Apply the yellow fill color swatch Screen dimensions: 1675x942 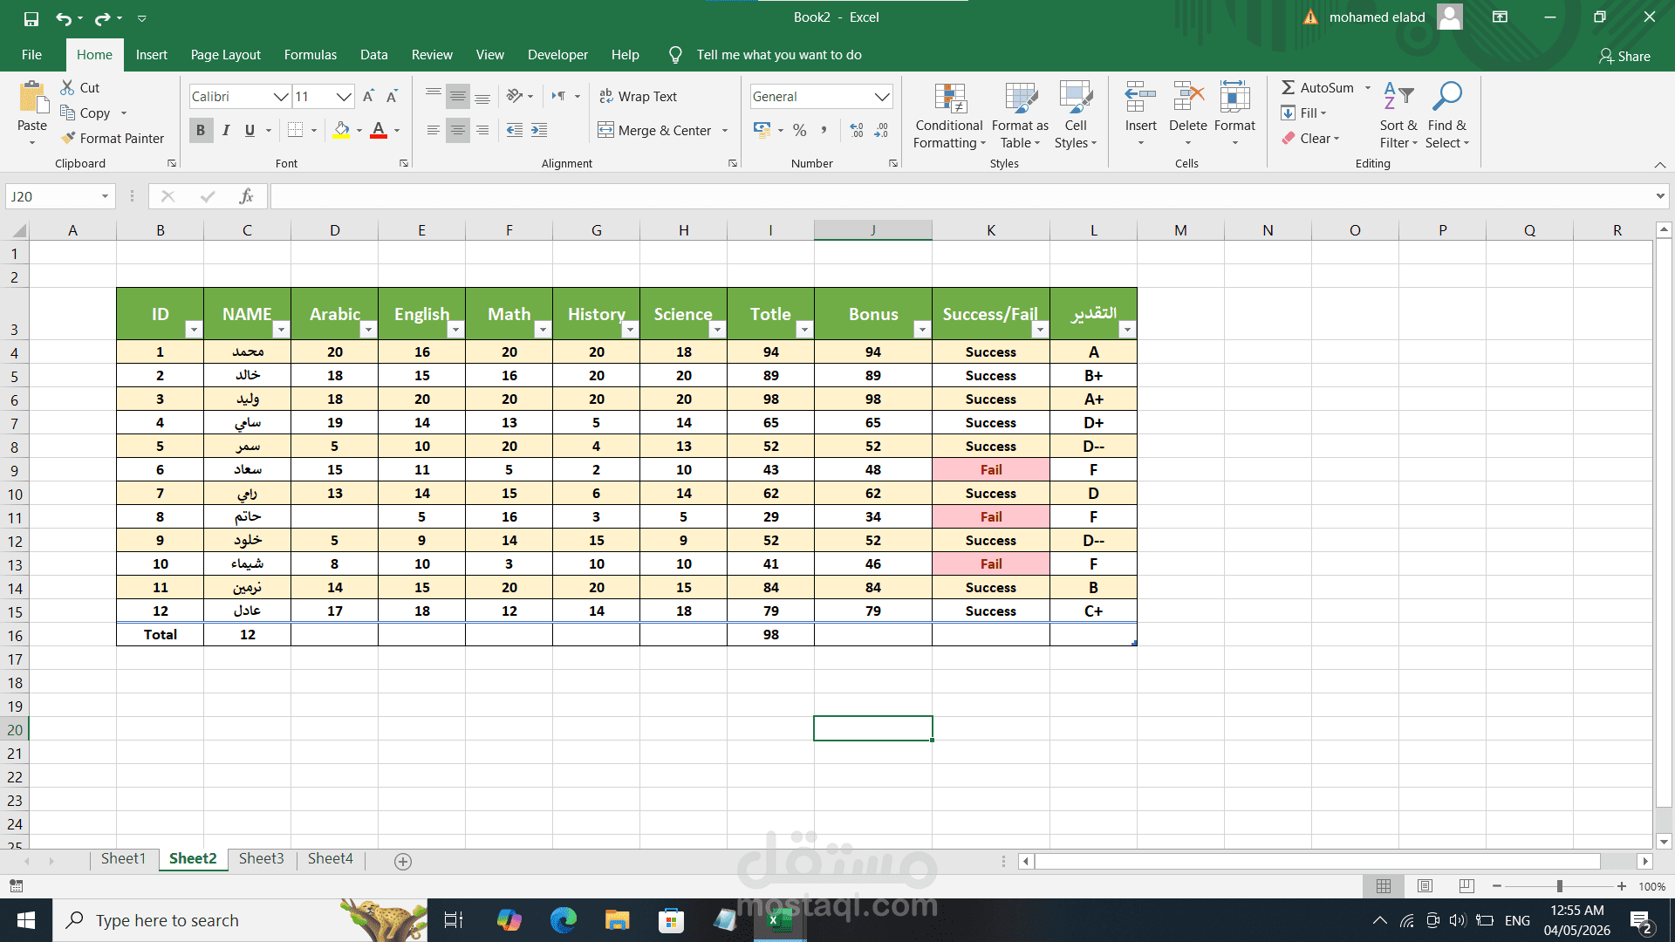(x=342, y=130)
